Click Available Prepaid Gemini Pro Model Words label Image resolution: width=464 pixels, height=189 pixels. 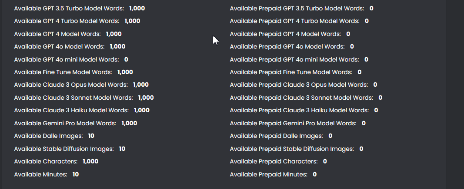tap(293, 123)
